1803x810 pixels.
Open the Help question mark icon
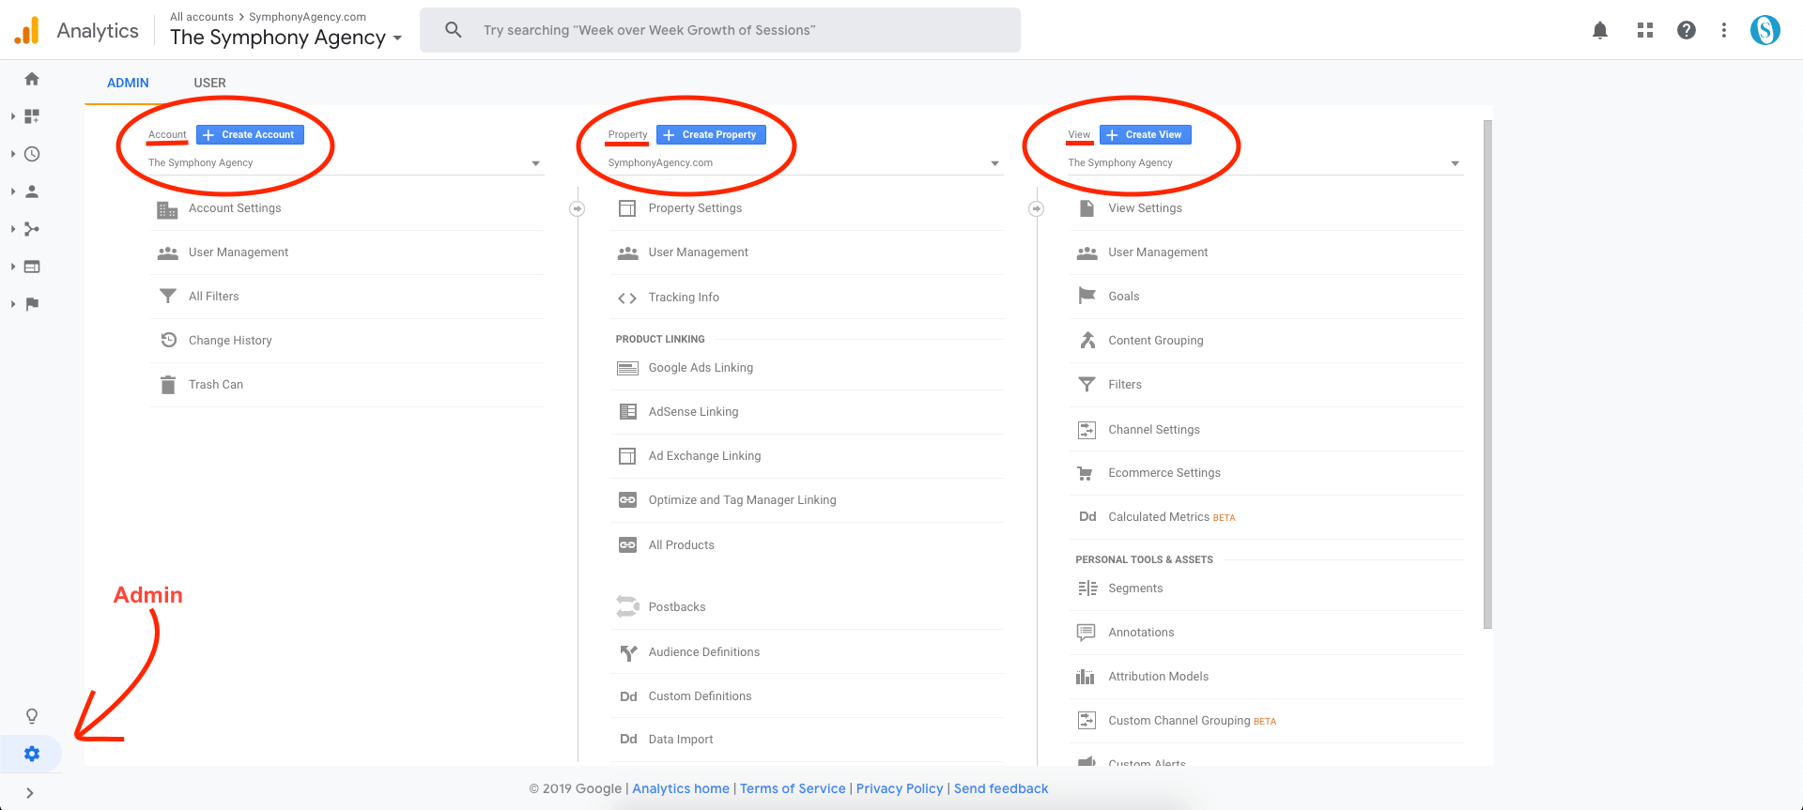coord(1687,30)
